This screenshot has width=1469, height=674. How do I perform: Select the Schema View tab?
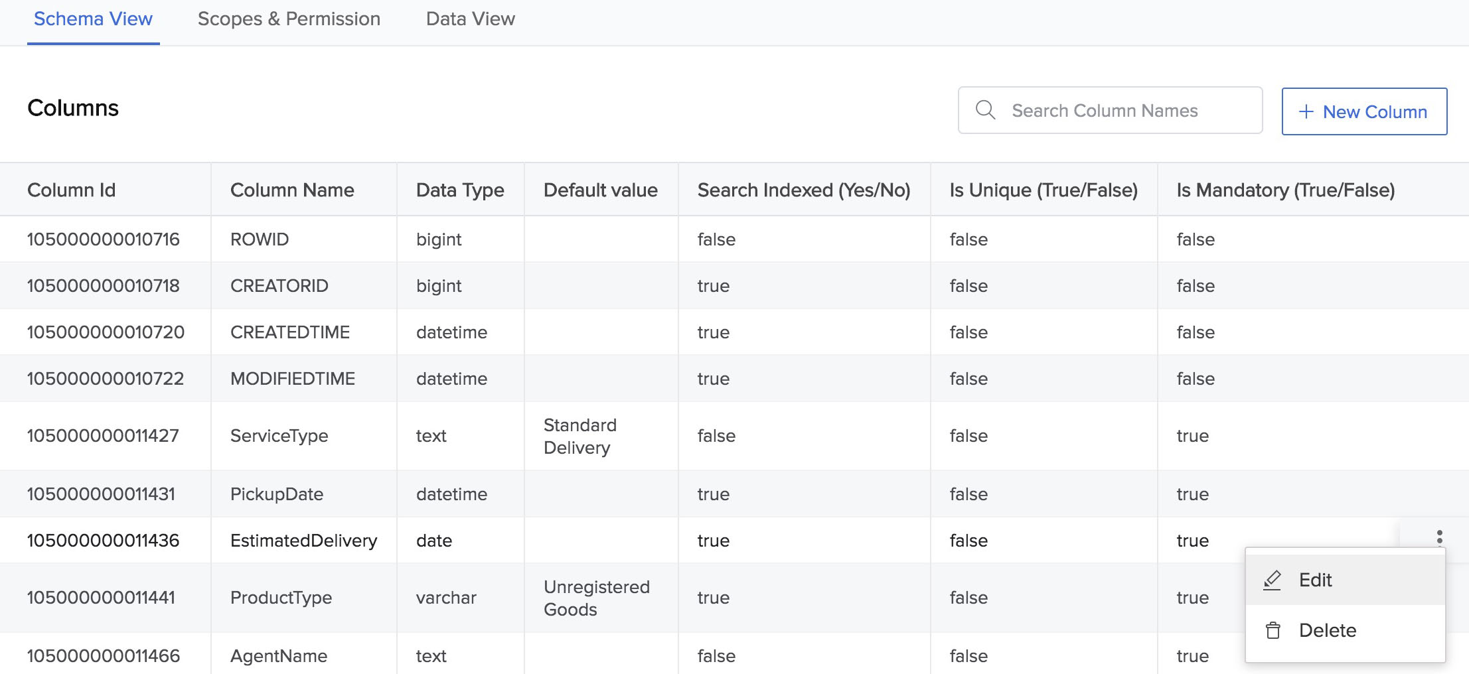pos(92,19)
